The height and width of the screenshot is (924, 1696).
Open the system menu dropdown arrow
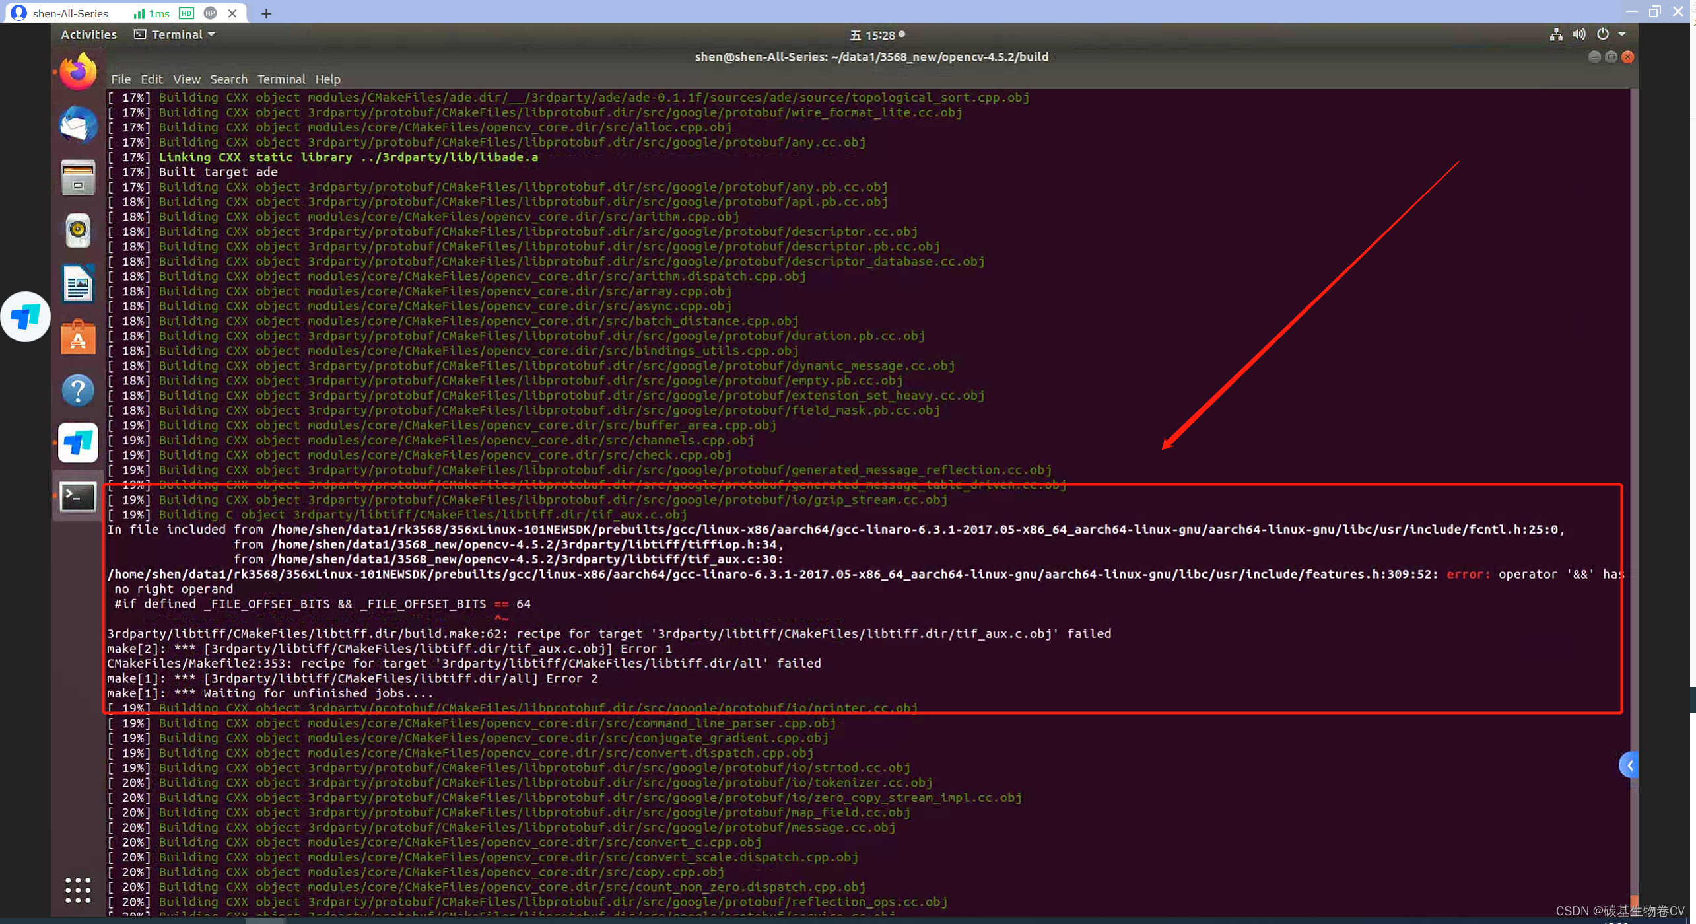[1621, 34]
